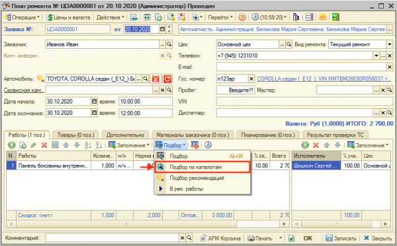Click the red circular refresh icon beside car field
This screenshot has height=246, width=397.
coord(167,79)
